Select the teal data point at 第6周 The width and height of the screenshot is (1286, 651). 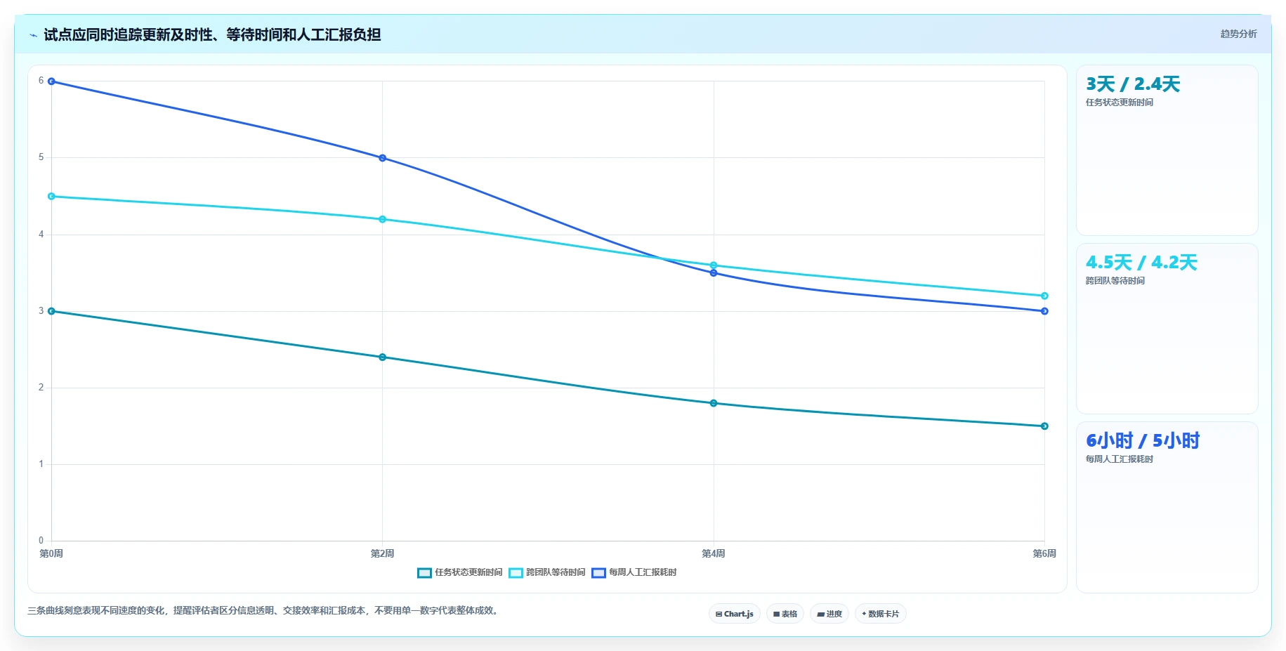pos(1044,426)
